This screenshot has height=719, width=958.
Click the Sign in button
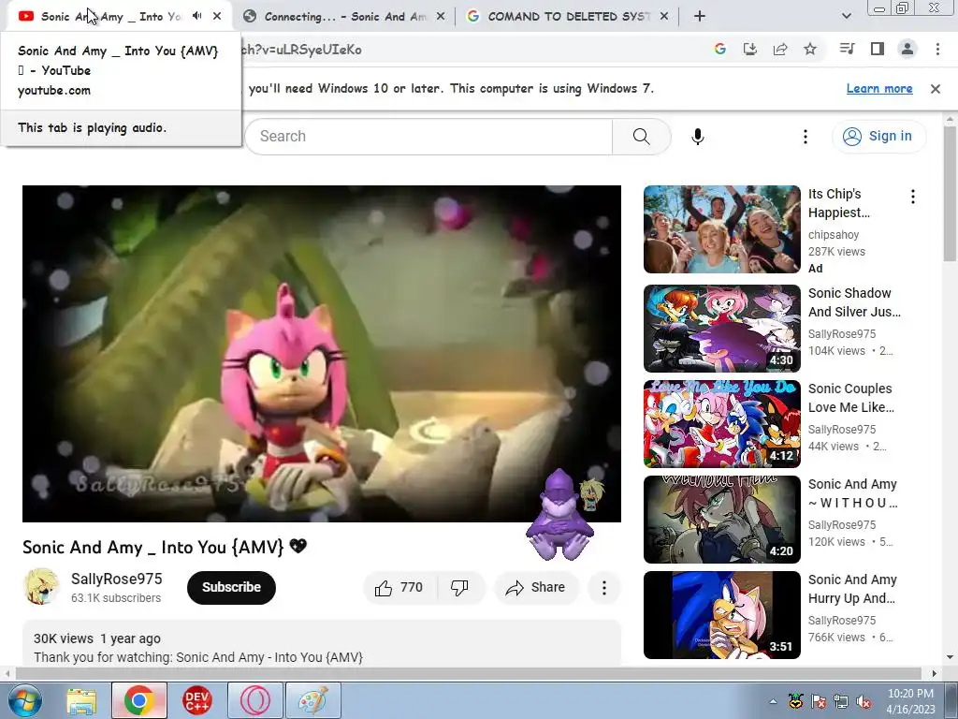(x=878, y=137)
